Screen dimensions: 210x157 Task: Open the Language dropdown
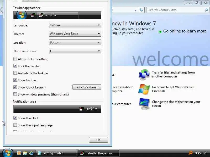75,25
